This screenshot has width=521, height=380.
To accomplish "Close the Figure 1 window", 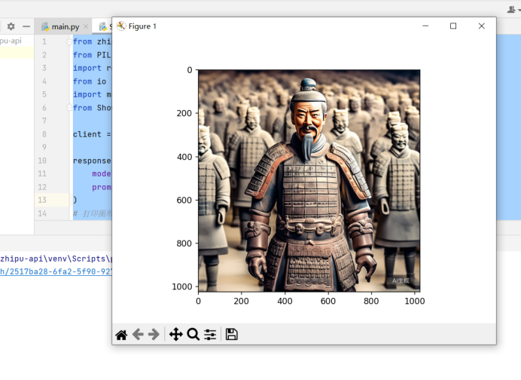I will pyautogui.click(x=481, y=26).
